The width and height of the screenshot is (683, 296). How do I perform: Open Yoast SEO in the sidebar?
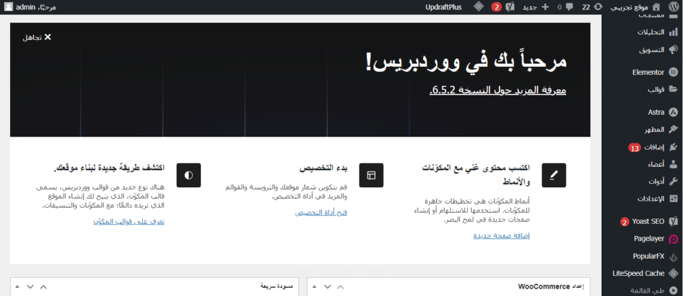[x=648, y=221]
